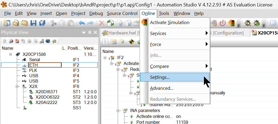278x124 pixels.
Task: Open the Window menu
Action: click(x=182, y=13)
